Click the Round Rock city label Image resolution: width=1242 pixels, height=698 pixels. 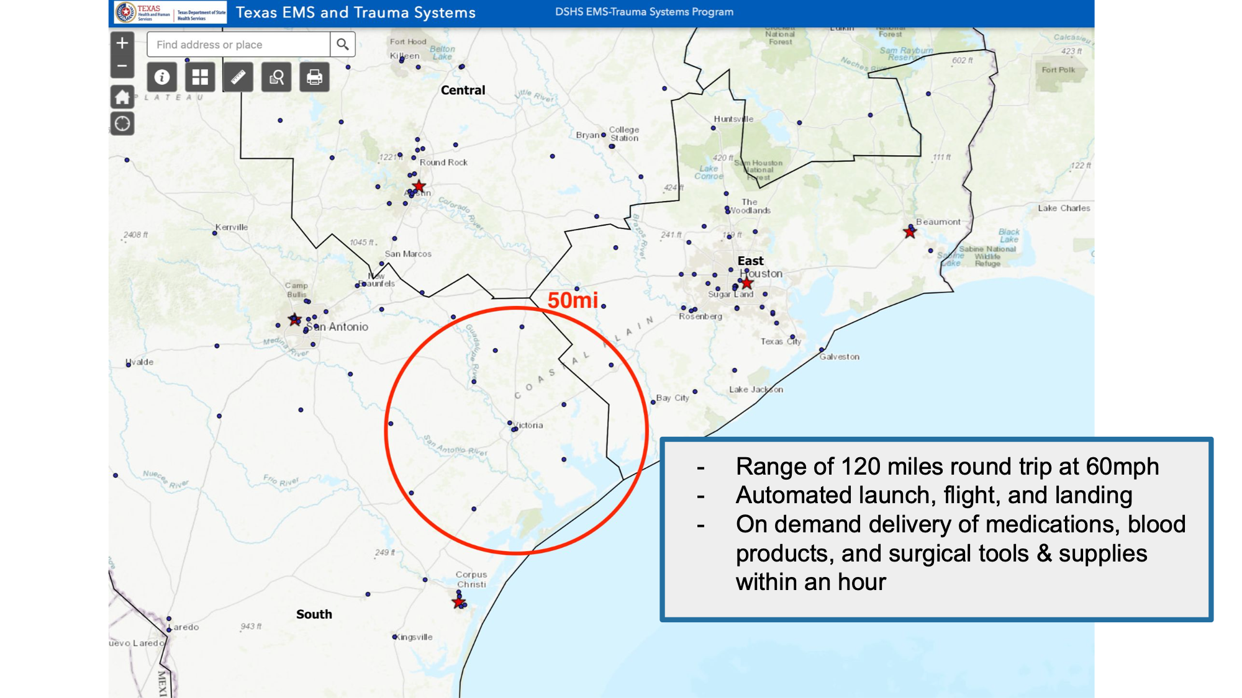(x=443, y=163)
